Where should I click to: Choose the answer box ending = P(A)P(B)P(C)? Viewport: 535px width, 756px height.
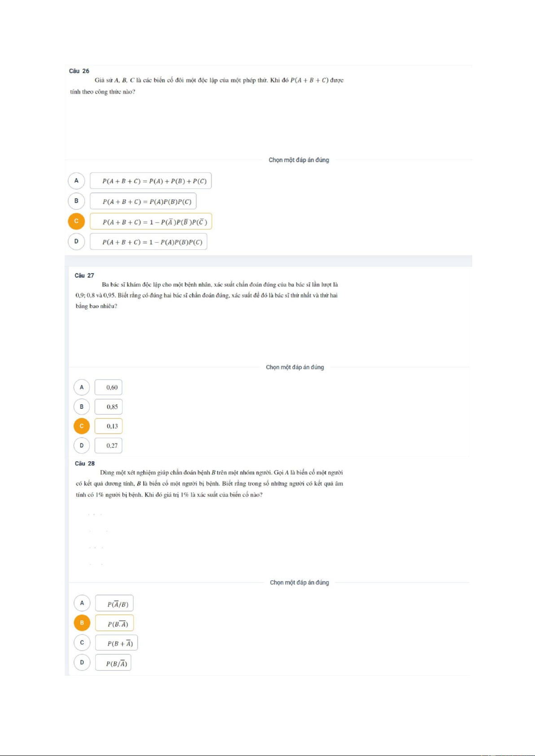click(143, 201)
